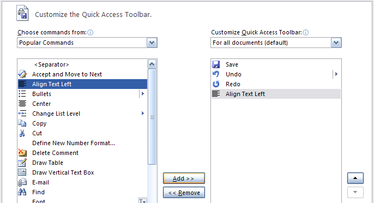Click the Save icon in toolbar list
Image resolution: width=374 pixels, height=203 pixels.
point(216,64)
